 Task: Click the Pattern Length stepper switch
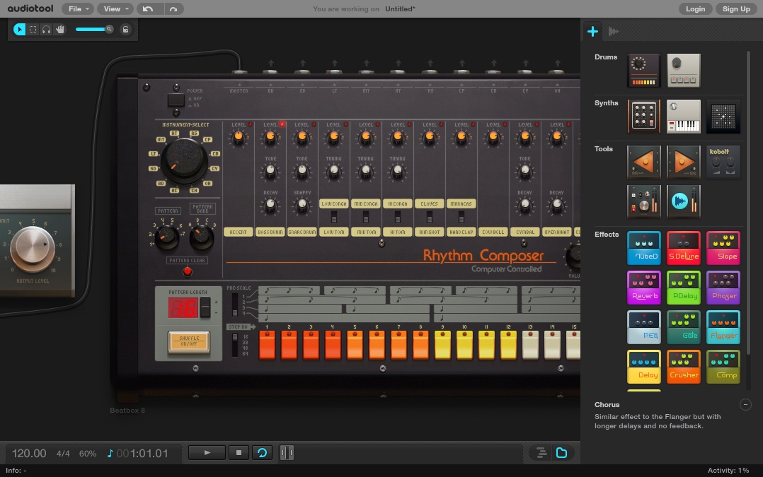205,307
